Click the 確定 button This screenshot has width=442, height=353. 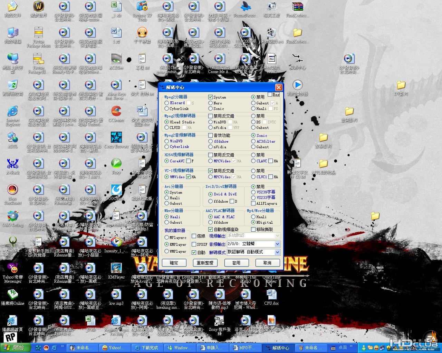174,263
